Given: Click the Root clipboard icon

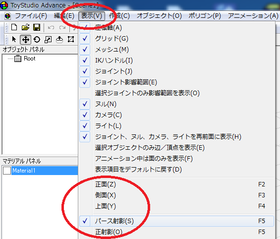Looking at the screenshot, I should pos(18,59).
